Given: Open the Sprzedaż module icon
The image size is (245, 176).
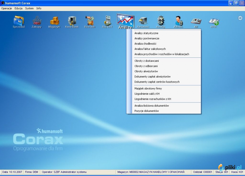Looking at the screenshot, I should [x=19, y=22].
